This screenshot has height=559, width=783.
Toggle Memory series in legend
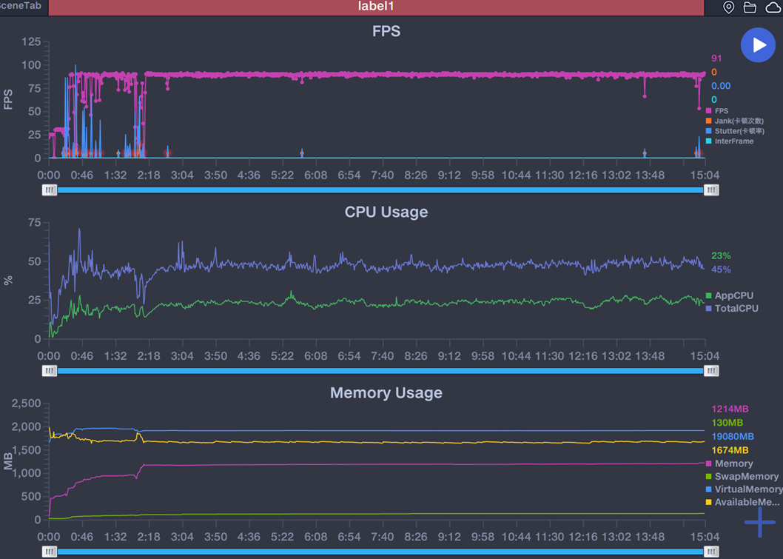(x=729, y=463)
